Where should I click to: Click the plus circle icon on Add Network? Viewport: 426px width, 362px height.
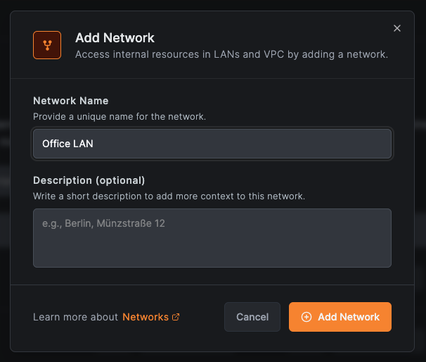coord(306,317)
